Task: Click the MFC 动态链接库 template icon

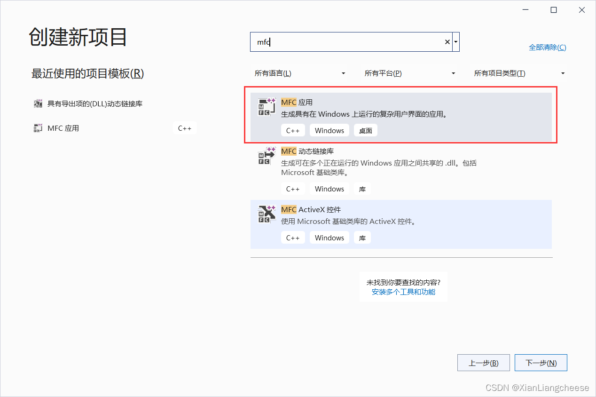Action: [267, 156]
